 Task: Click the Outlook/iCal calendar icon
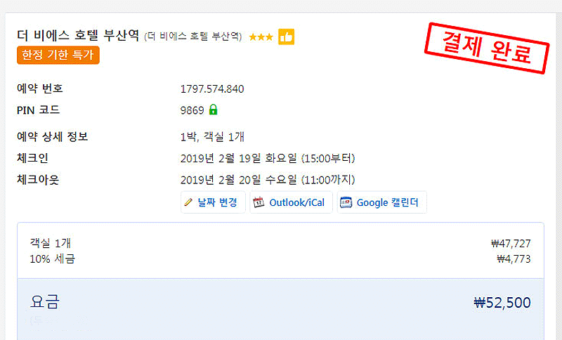pos(259,202)
